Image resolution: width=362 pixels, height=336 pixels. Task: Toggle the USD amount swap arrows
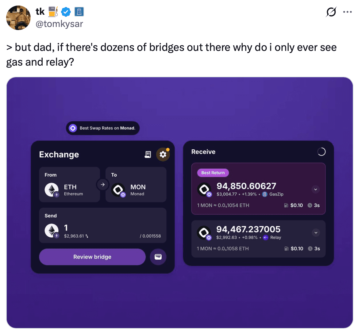(x=87, y=236)
